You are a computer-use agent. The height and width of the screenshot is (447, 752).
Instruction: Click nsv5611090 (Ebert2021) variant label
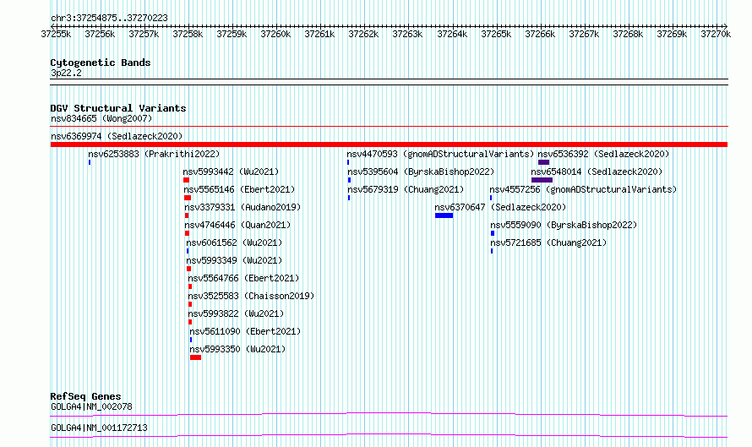pyautogui.click(x=246, y=331)
